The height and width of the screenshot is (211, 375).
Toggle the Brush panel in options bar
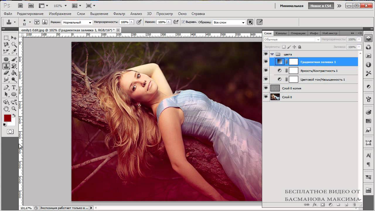37,22
